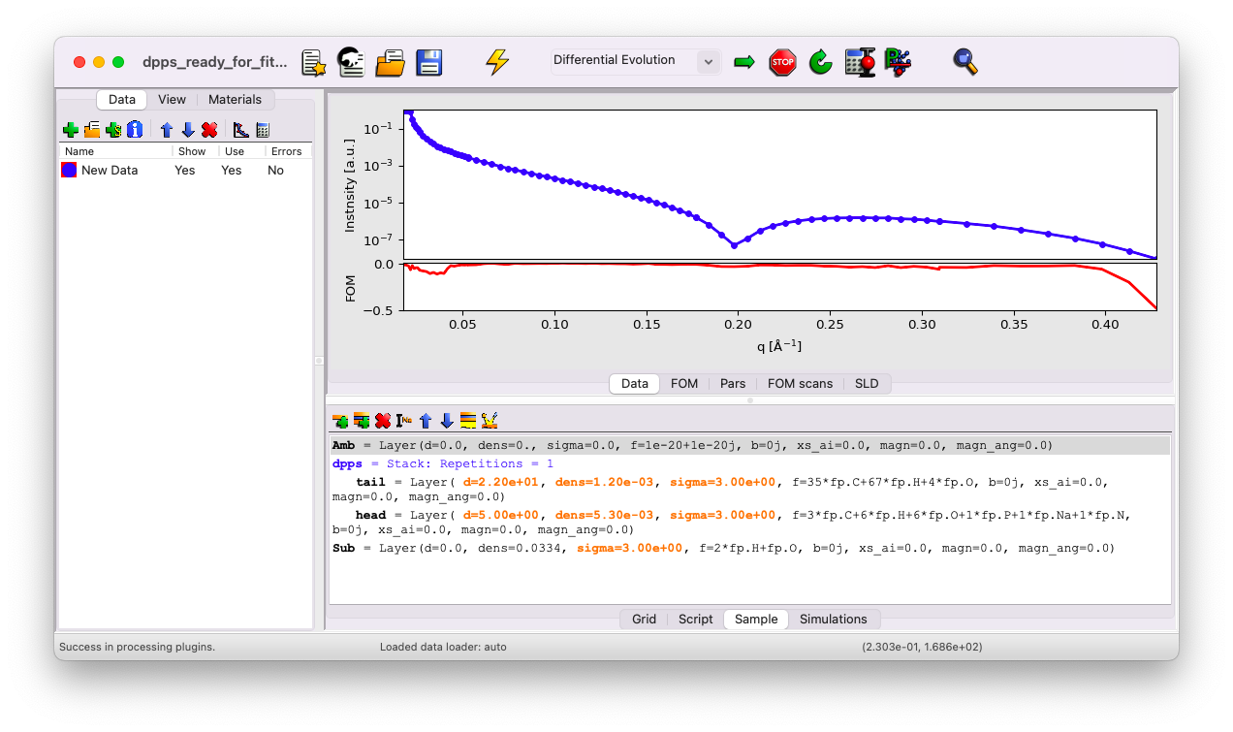Activate the zoom magnifier tool

[x=964, y=62]
